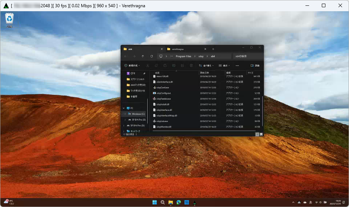
Task: Click the Cut scissors icon in Explorer toolbar
Action: point(148,66)
